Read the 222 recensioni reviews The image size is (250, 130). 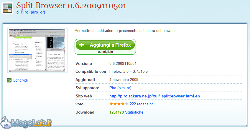pos(142,104)
